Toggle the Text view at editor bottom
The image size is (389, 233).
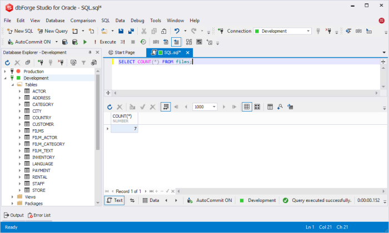(x=114, y=200)
